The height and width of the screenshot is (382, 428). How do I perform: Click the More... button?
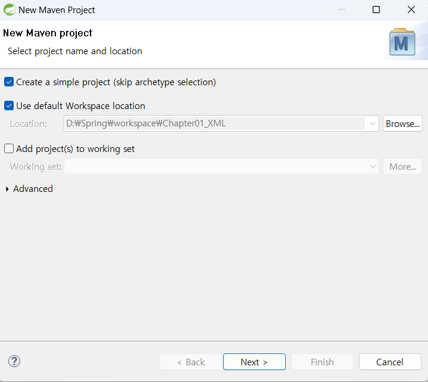[402, 166]
